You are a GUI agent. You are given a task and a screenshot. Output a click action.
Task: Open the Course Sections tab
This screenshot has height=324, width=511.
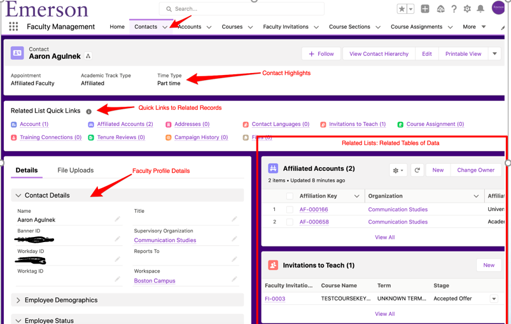coord(349,27)
